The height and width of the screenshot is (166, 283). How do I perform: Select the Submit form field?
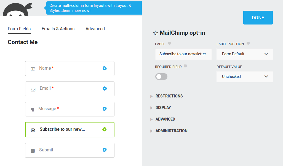[70, 150]
